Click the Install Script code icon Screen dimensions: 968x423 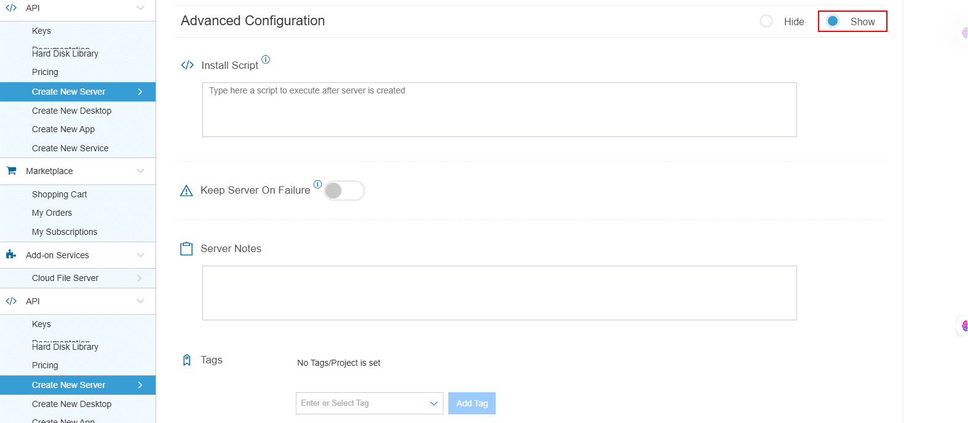pos(186,64)
